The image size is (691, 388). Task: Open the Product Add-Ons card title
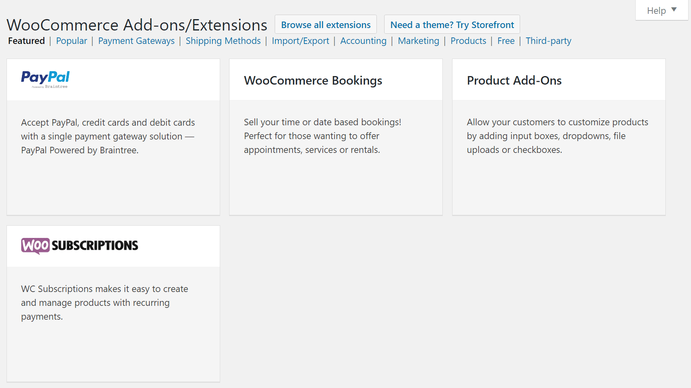tap(514, 81)
